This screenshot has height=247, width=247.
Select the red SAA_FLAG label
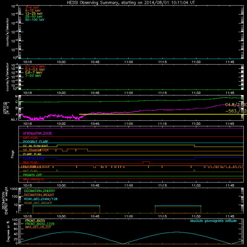coord(30,163)
